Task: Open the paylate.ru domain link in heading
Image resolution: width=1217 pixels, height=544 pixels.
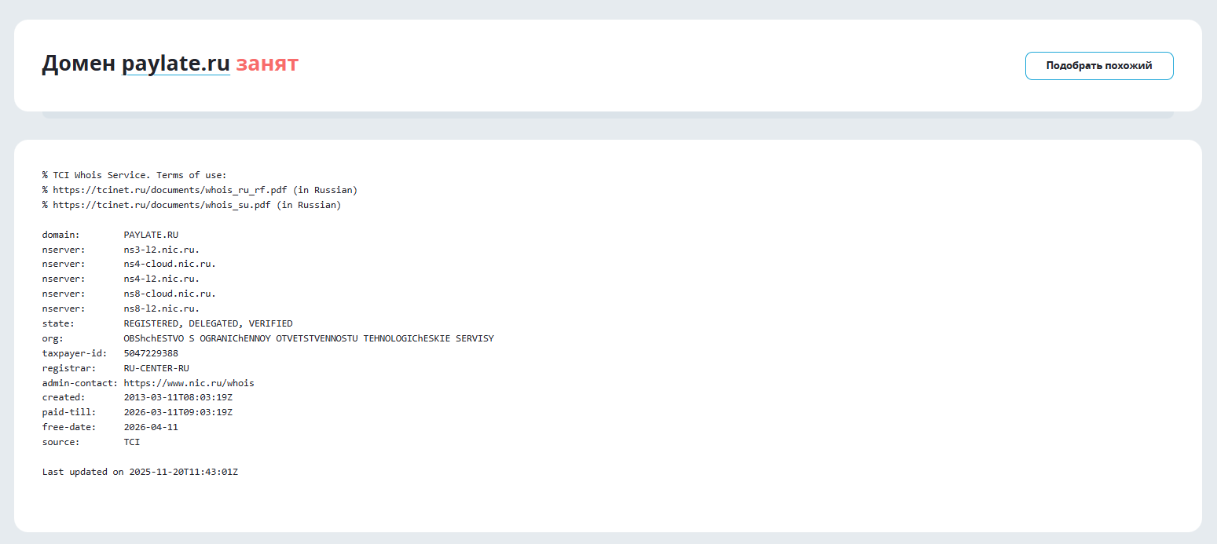Action: coord(176,64)
